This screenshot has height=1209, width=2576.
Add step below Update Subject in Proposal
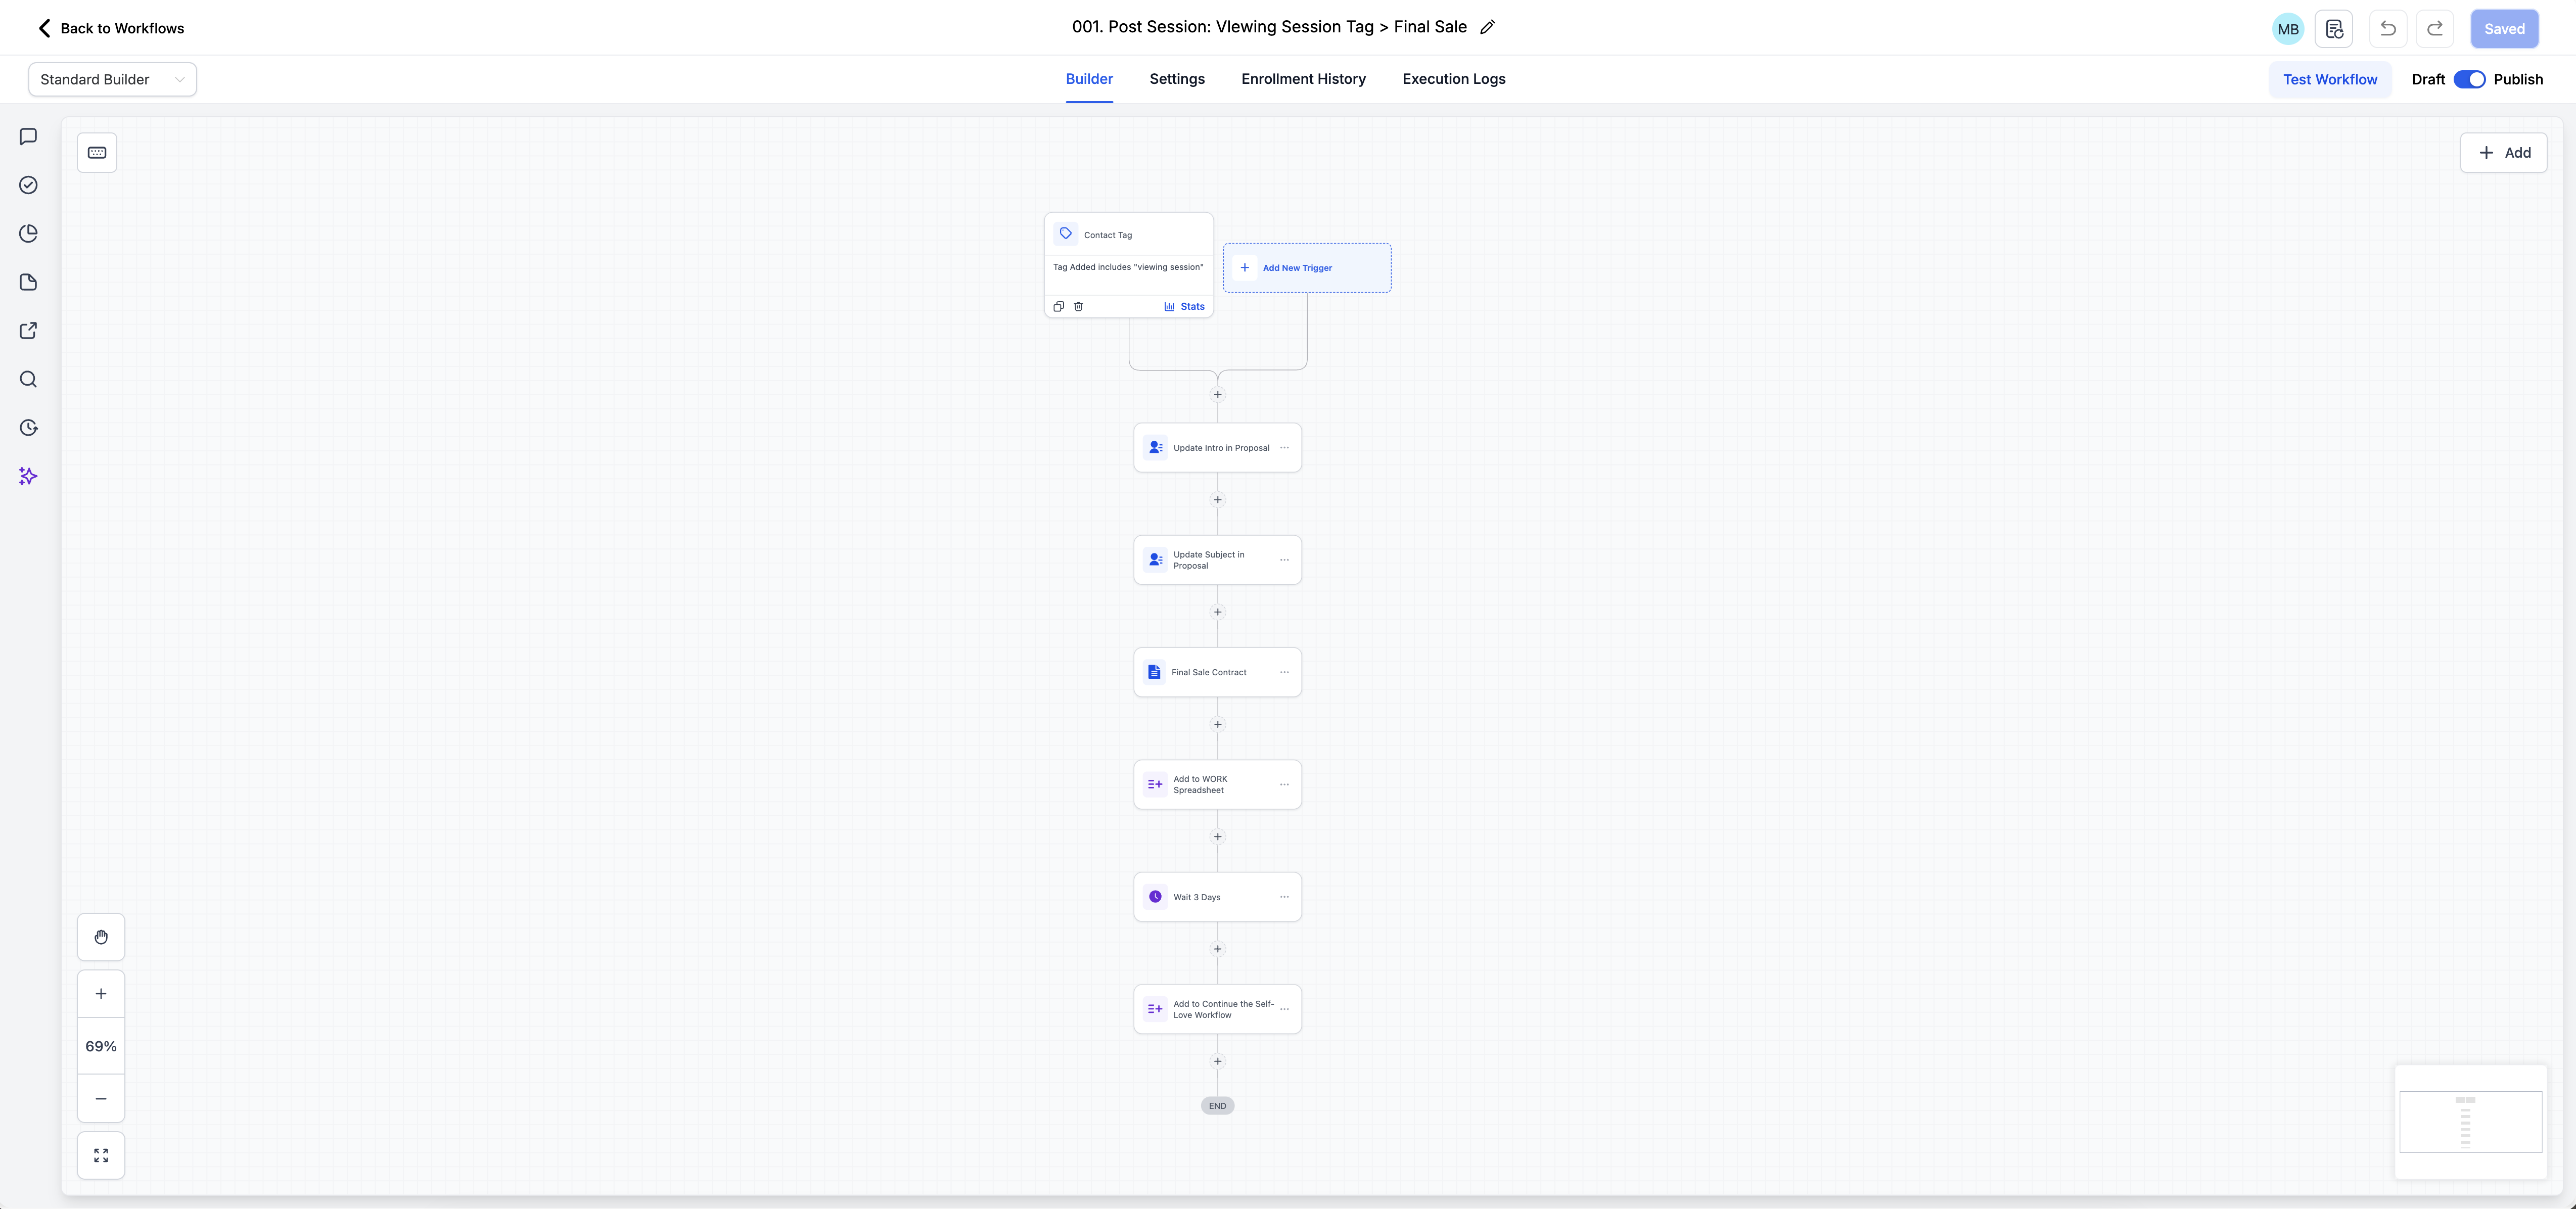1217,612
